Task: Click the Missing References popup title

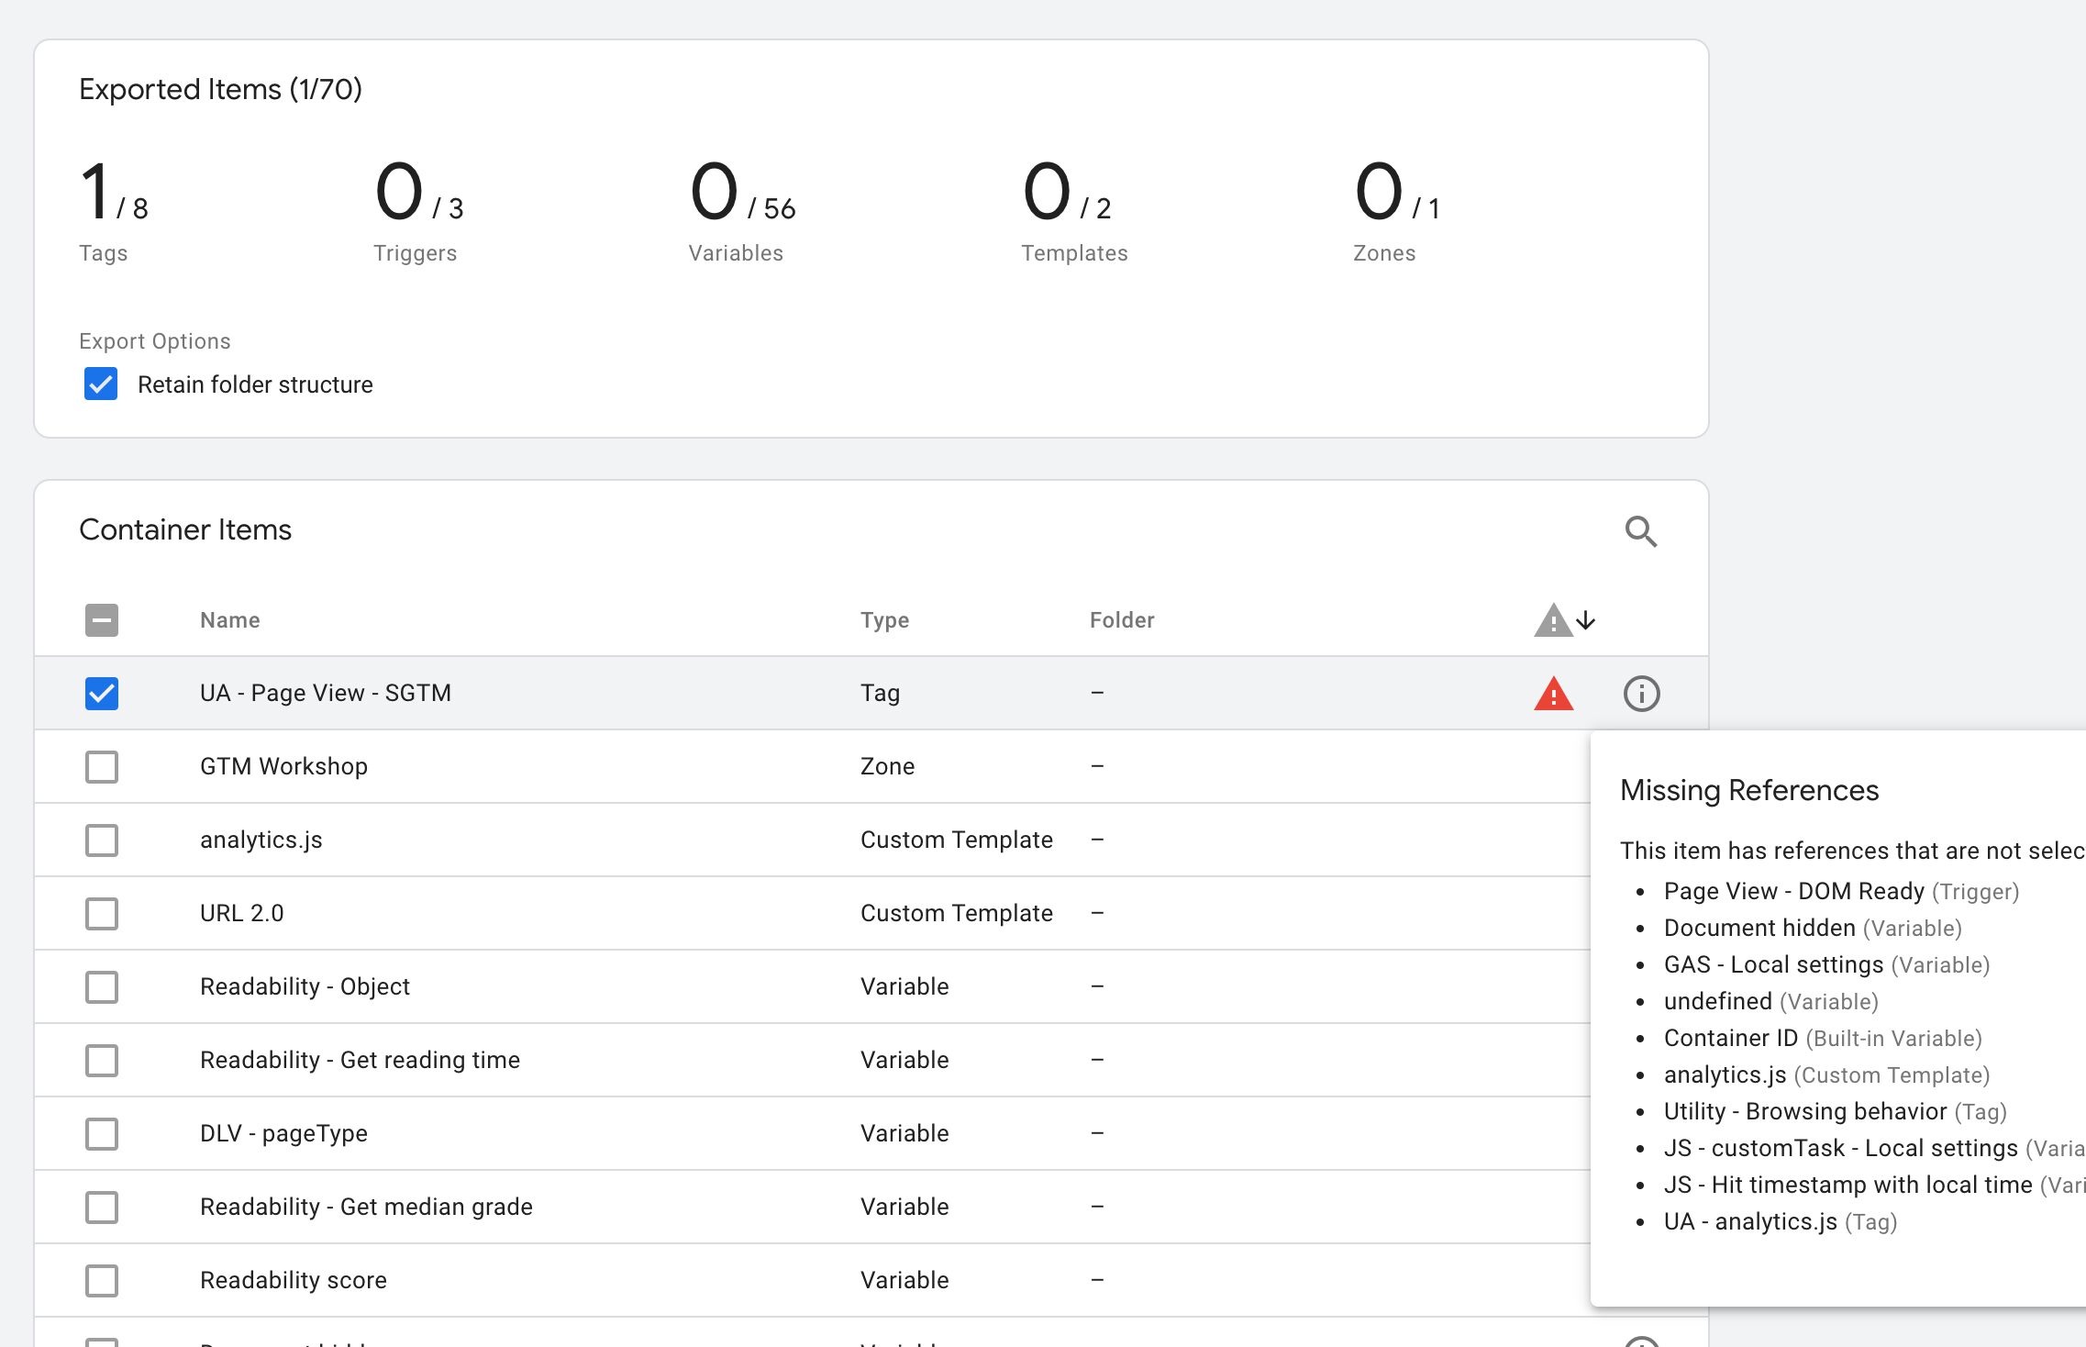Action: [x=1749, y=790]
